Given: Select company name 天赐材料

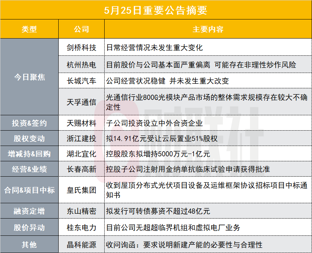Looking at the screenshot, I should coord(81,123).
